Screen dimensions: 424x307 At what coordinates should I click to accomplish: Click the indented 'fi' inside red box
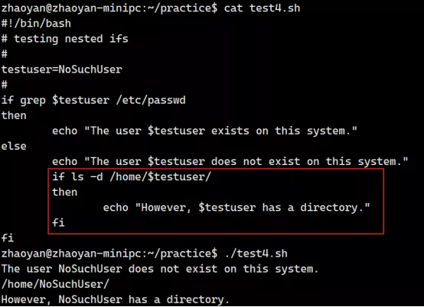tap(58, 223)
